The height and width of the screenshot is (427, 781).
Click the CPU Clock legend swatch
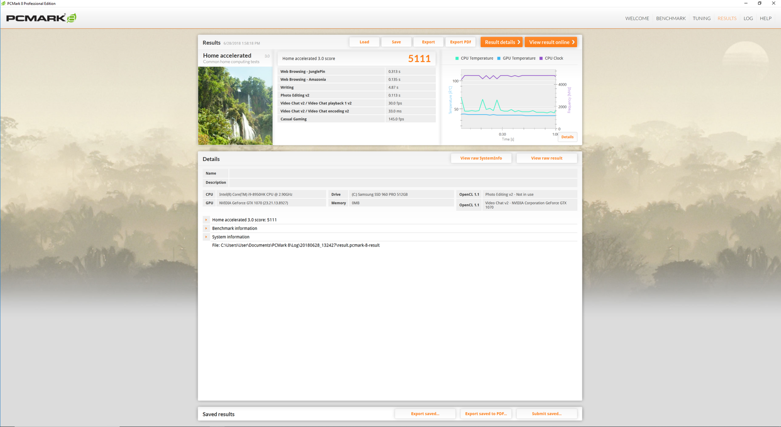point(541,59)
